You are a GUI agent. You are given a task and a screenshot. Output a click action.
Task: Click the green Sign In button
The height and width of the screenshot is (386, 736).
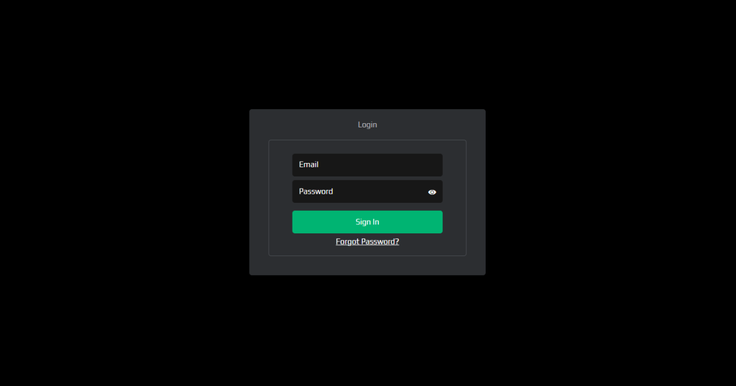coord(367,222)
